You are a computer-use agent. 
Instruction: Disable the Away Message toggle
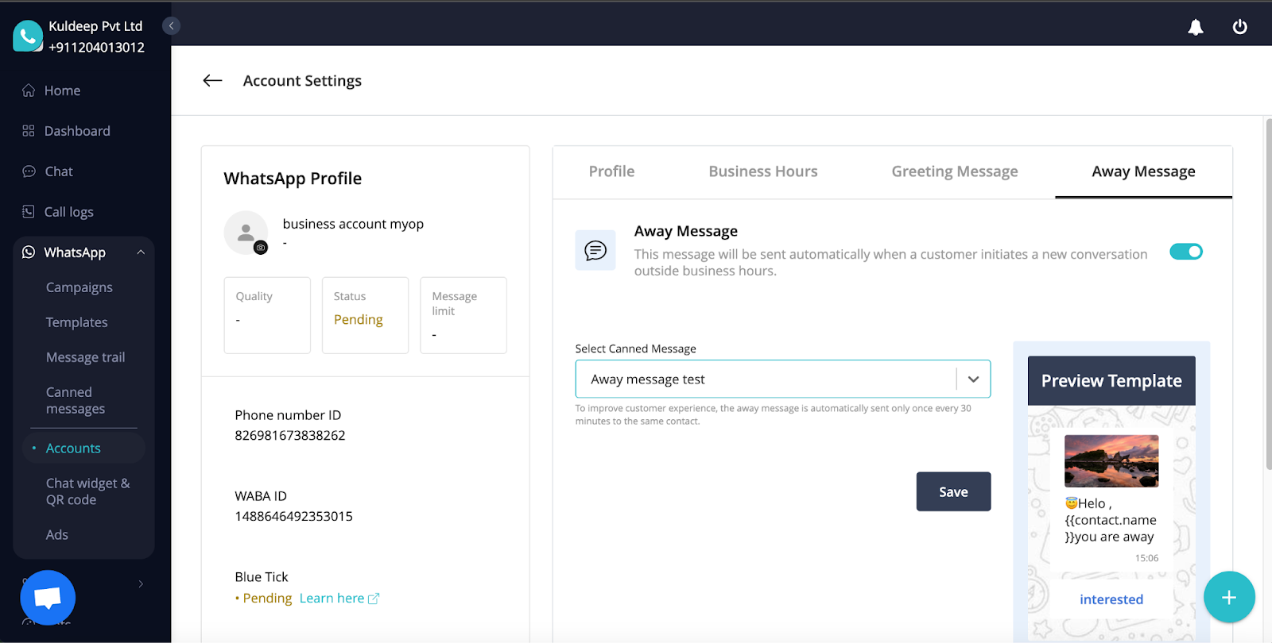(1185, 252)
